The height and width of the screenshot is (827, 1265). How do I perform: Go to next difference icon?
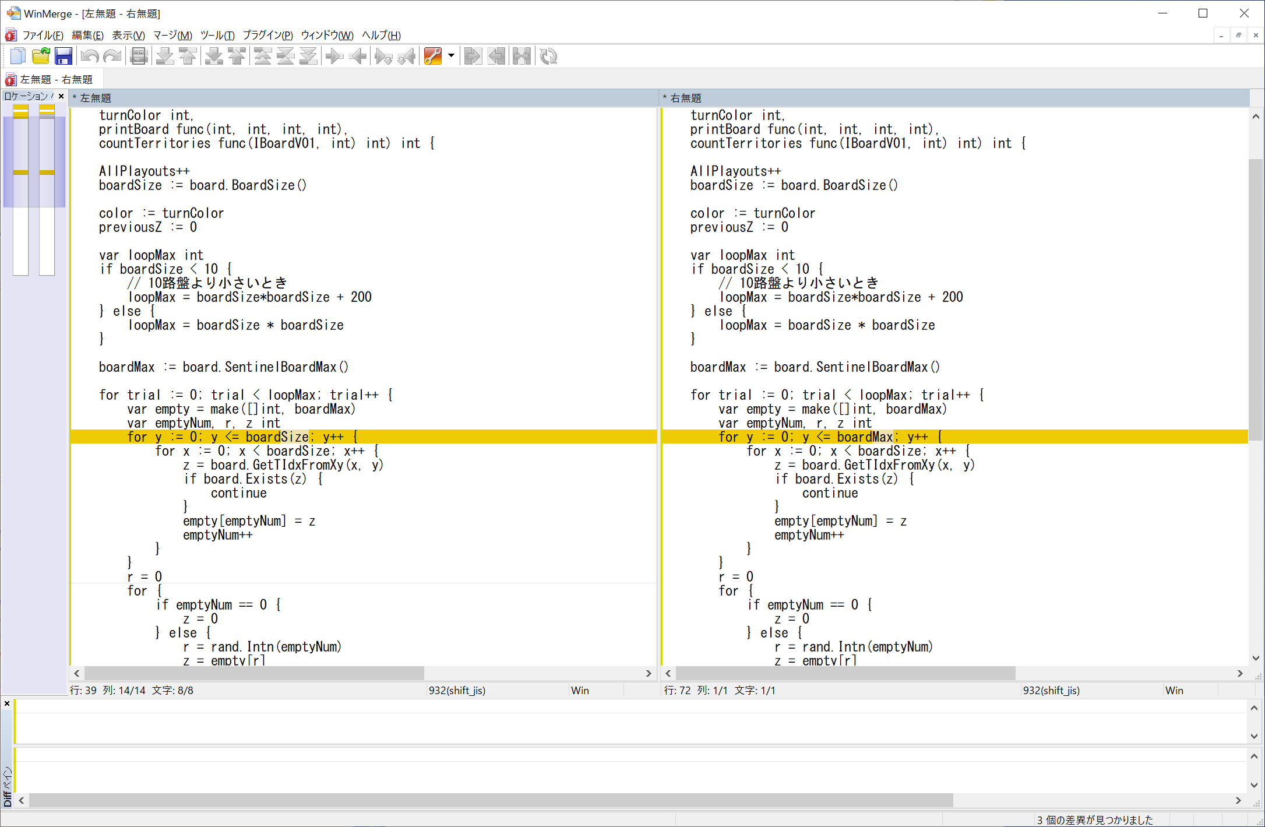coord(165,57)
